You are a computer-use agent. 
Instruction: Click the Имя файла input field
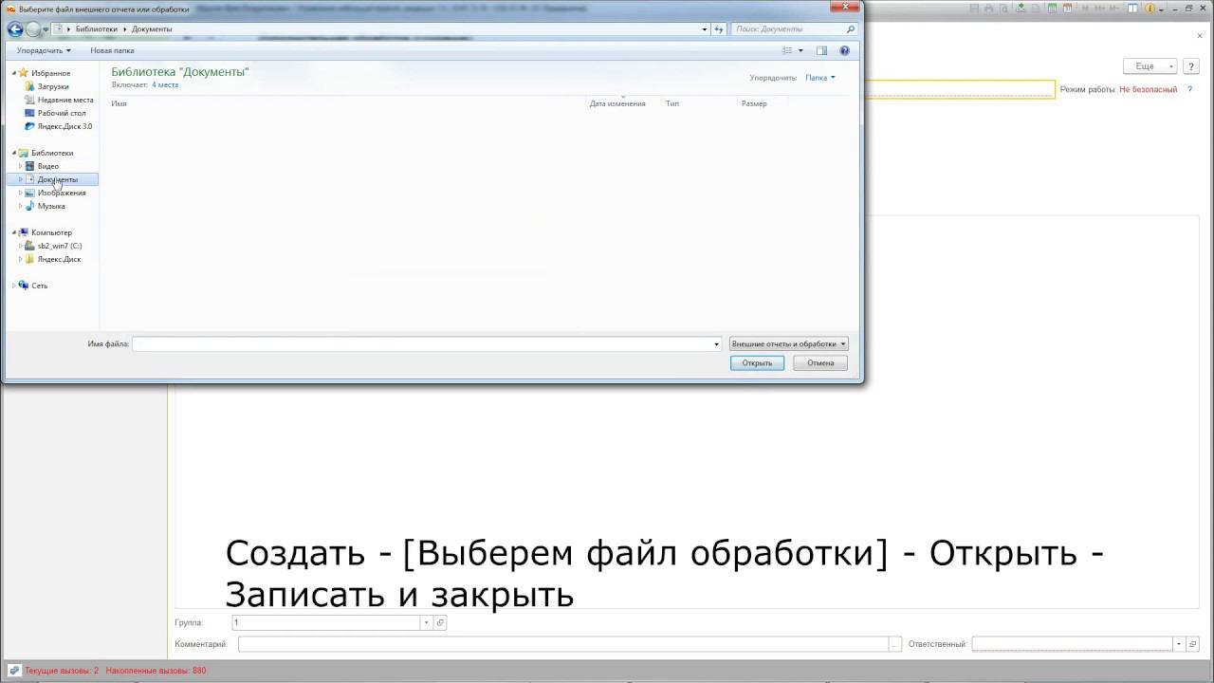(x=422, y=343)
